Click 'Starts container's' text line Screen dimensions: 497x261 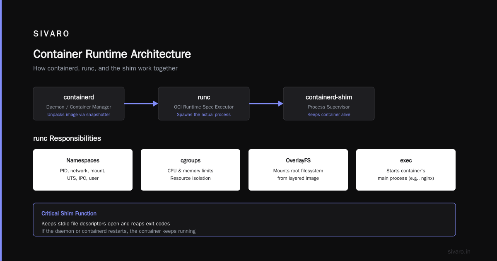[406, 171]
